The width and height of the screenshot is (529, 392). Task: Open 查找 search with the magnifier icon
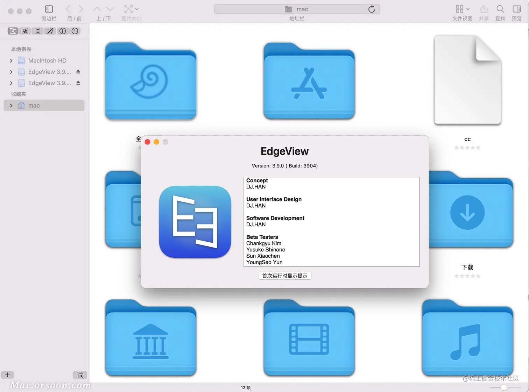500,9
